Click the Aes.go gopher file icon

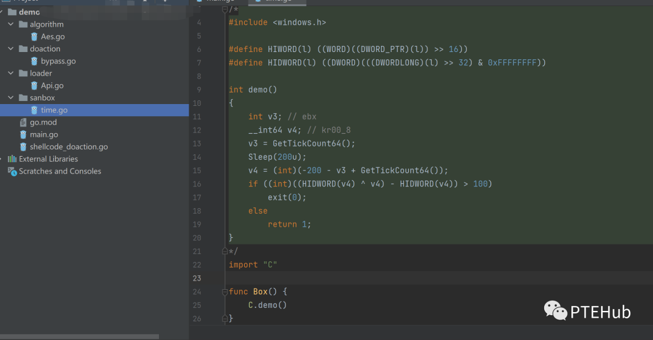34,37
